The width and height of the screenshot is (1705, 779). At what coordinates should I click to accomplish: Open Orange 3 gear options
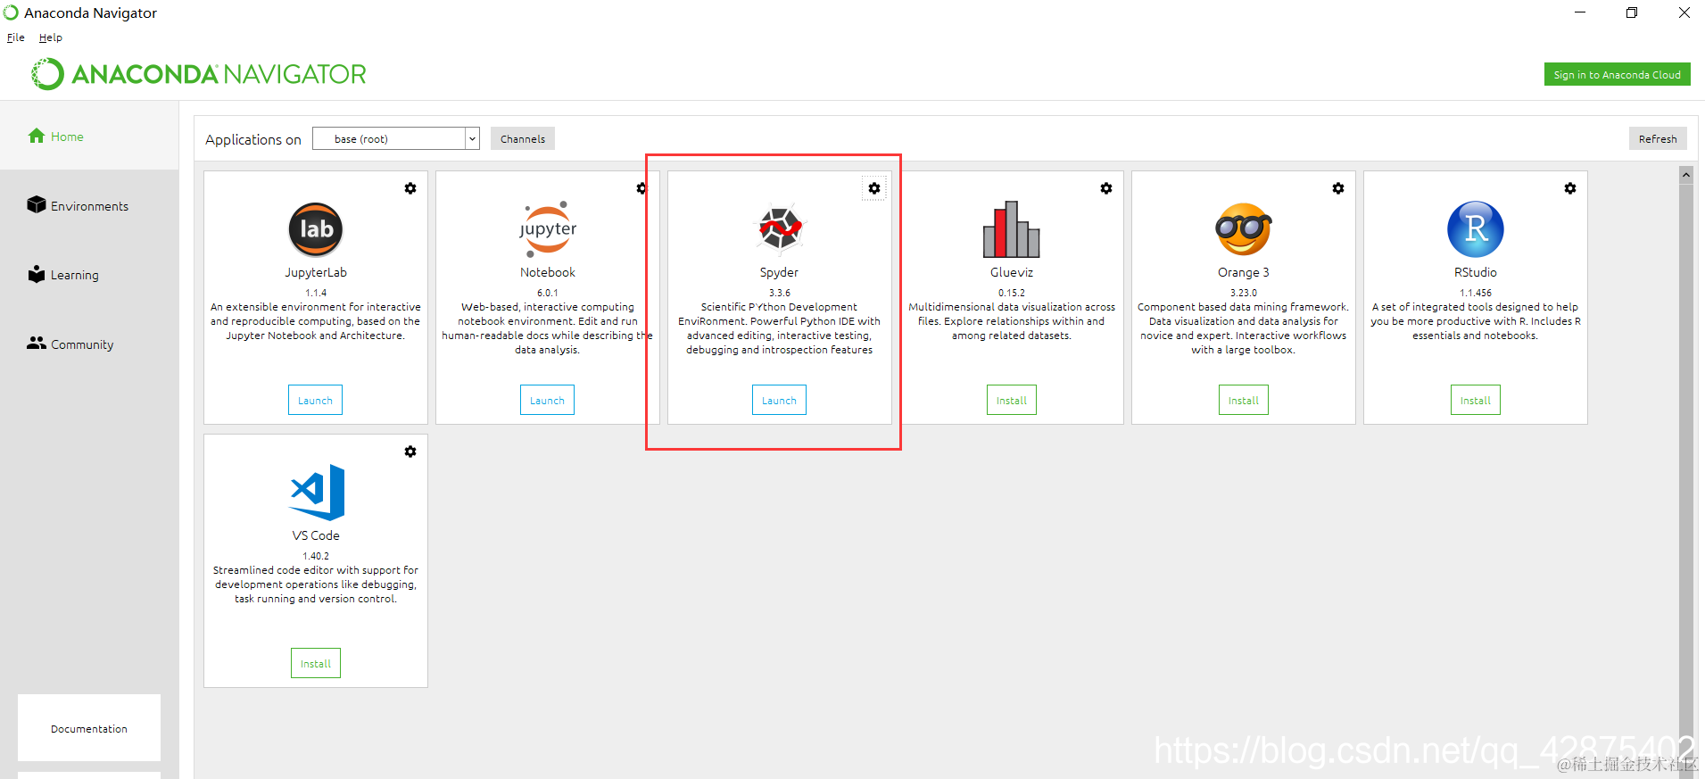coord(1338,188)
